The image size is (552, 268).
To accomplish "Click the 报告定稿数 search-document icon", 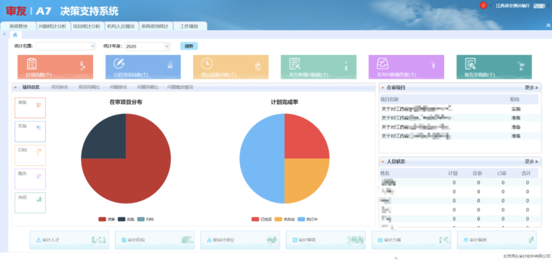I will (470, 64).
